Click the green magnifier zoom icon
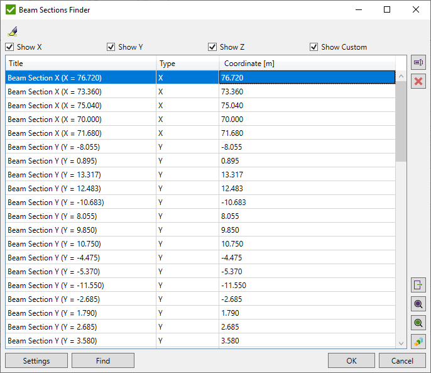Image resolution: width=431 pixels, height=373 pixels. [x=418, y=323]
